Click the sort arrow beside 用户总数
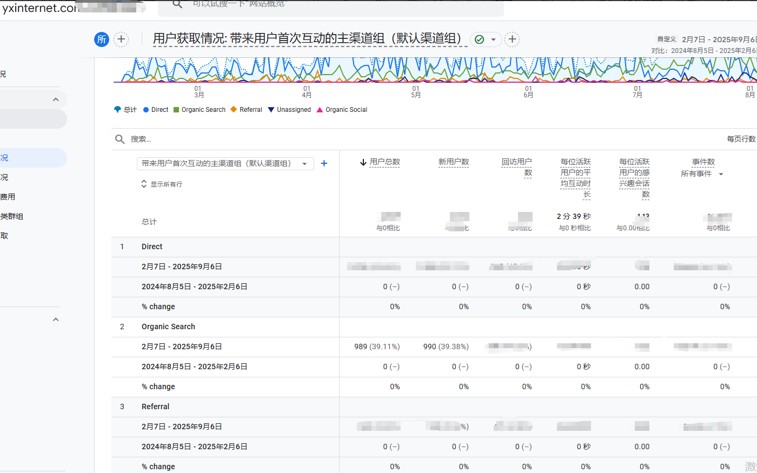This screenshot has width=757, height=473. 363,162
